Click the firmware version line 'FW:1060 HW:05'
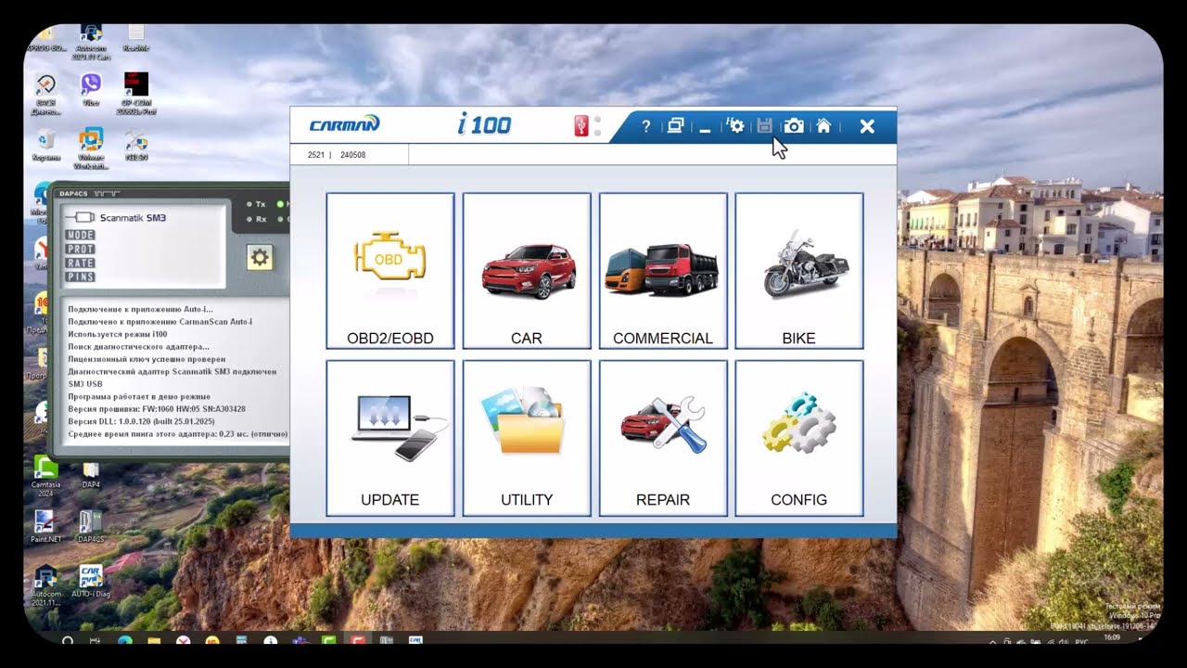This screenshot has height=668, width=1187. [x=157, y=408]
